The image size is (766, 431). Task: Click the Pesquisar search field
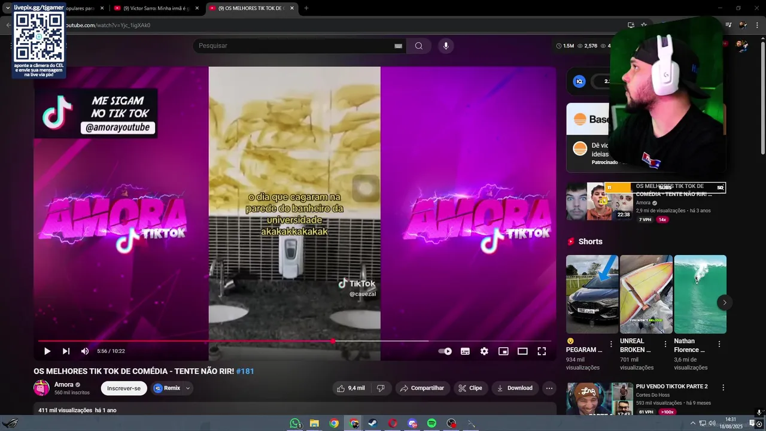tap(293, 45)
